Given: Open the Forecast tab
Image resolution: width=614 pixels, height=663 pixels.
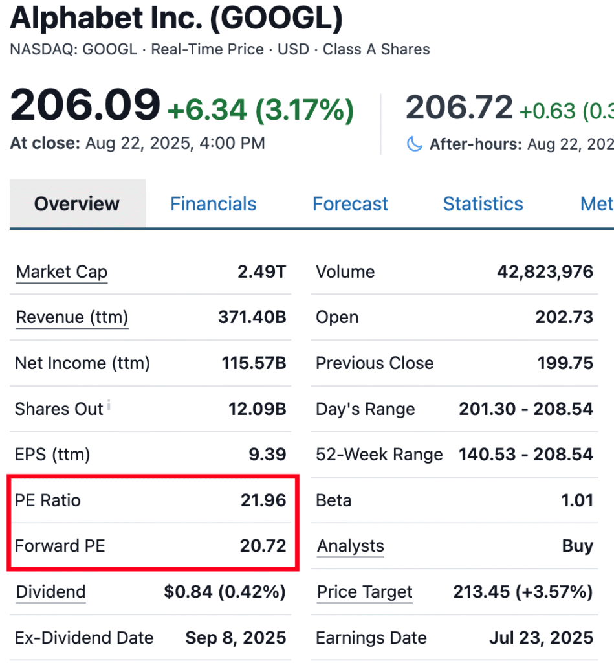Looking at the screenshot, I should [350, 204].
